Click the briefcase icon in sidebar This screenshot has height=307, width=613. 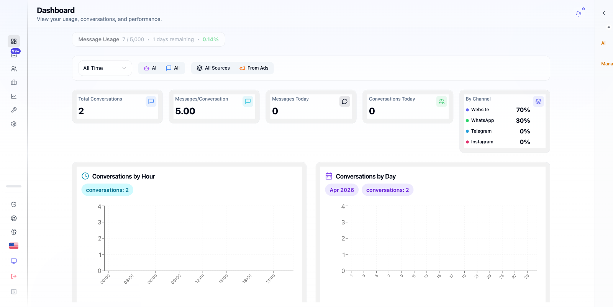[x=14, y=83]
